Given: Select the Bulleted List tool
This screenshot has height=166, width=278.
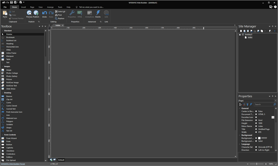Looking at the screenshot, I should pos(22,40).
